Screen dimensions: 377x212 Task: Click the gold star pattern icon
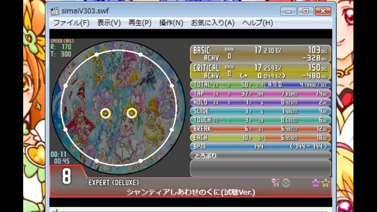(325, 183)
